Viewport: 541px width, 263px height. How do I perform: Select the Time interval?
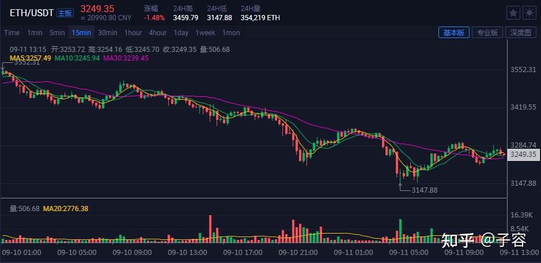point(12,33)
